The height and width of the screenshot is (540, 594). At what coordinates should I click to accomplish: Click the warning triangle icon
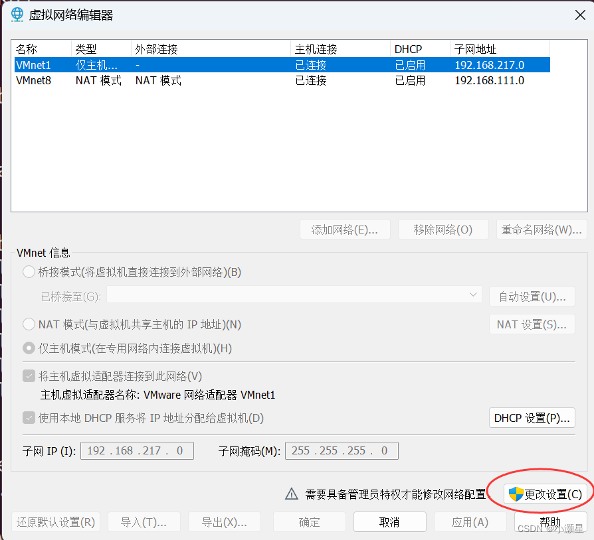coord(291,494)
